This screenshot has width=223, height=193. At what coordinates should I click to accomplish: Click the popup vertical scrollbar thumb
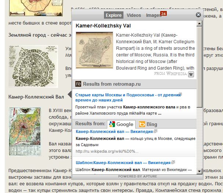(199, 66)
